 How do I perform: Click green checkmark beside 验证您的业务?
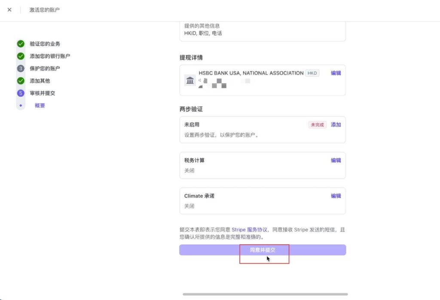[x=21, y=44]
